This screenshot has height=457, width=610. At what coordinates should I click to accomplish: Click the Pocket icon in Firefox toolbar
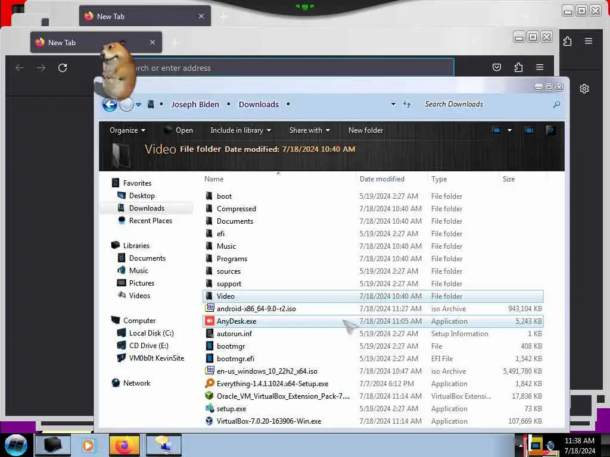click(497, 67)
